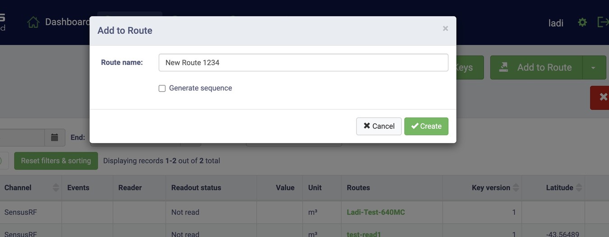
Task: Sort by the Latitude column arrows
Action: coord(579,188)
